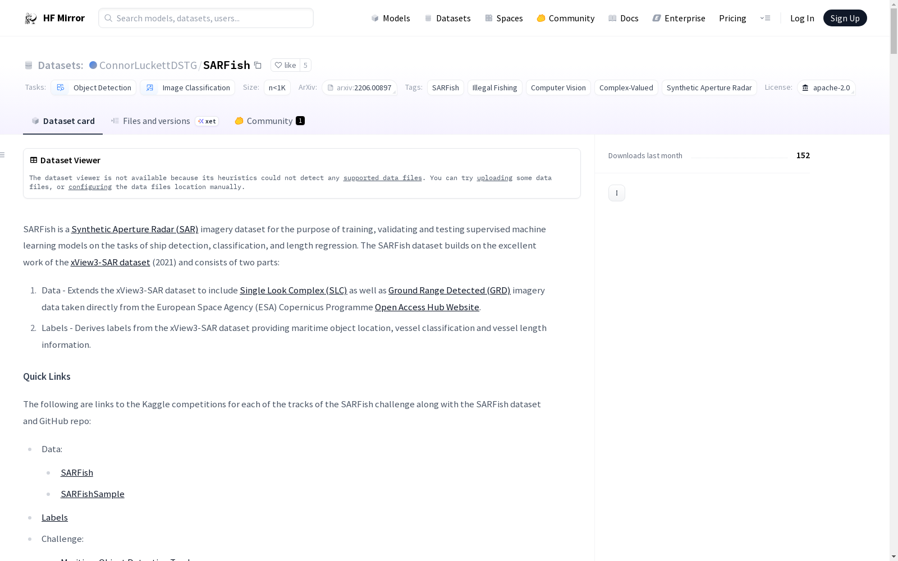
Task: Open the table of contents sidebar icon
Action: point(3,155)
